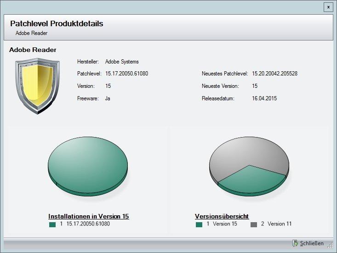Click the green Version 15 legend swatch
Image resolution: width=337 pixels, height=253 pixels.
point(199,224)
